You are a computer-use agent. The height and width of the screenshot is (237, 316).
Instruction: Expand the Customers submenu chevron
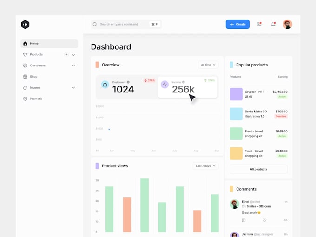click(73, 66)
